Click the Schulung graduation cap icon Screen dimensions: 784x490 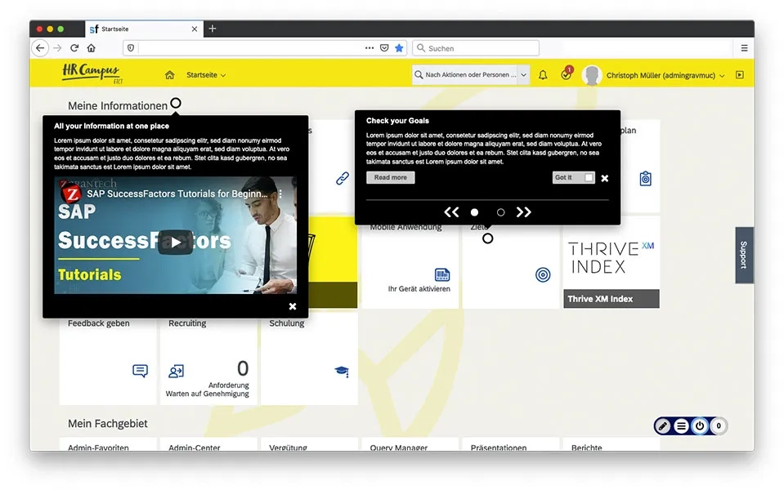(341, 372)
